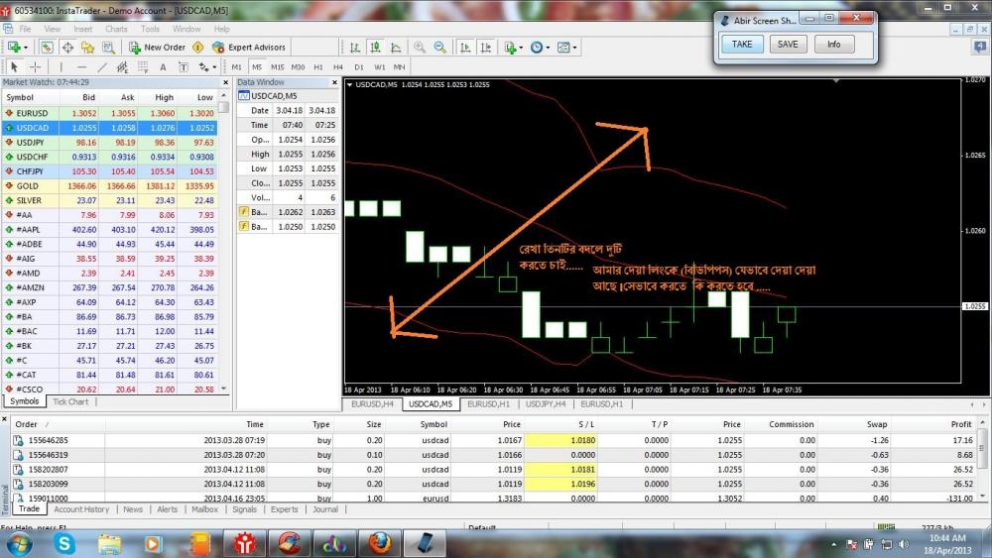Image resolution: width=992 pixels, height=558 pixels.
Task: Toggle chart Auto Scroll
Action: click(465, 48)
